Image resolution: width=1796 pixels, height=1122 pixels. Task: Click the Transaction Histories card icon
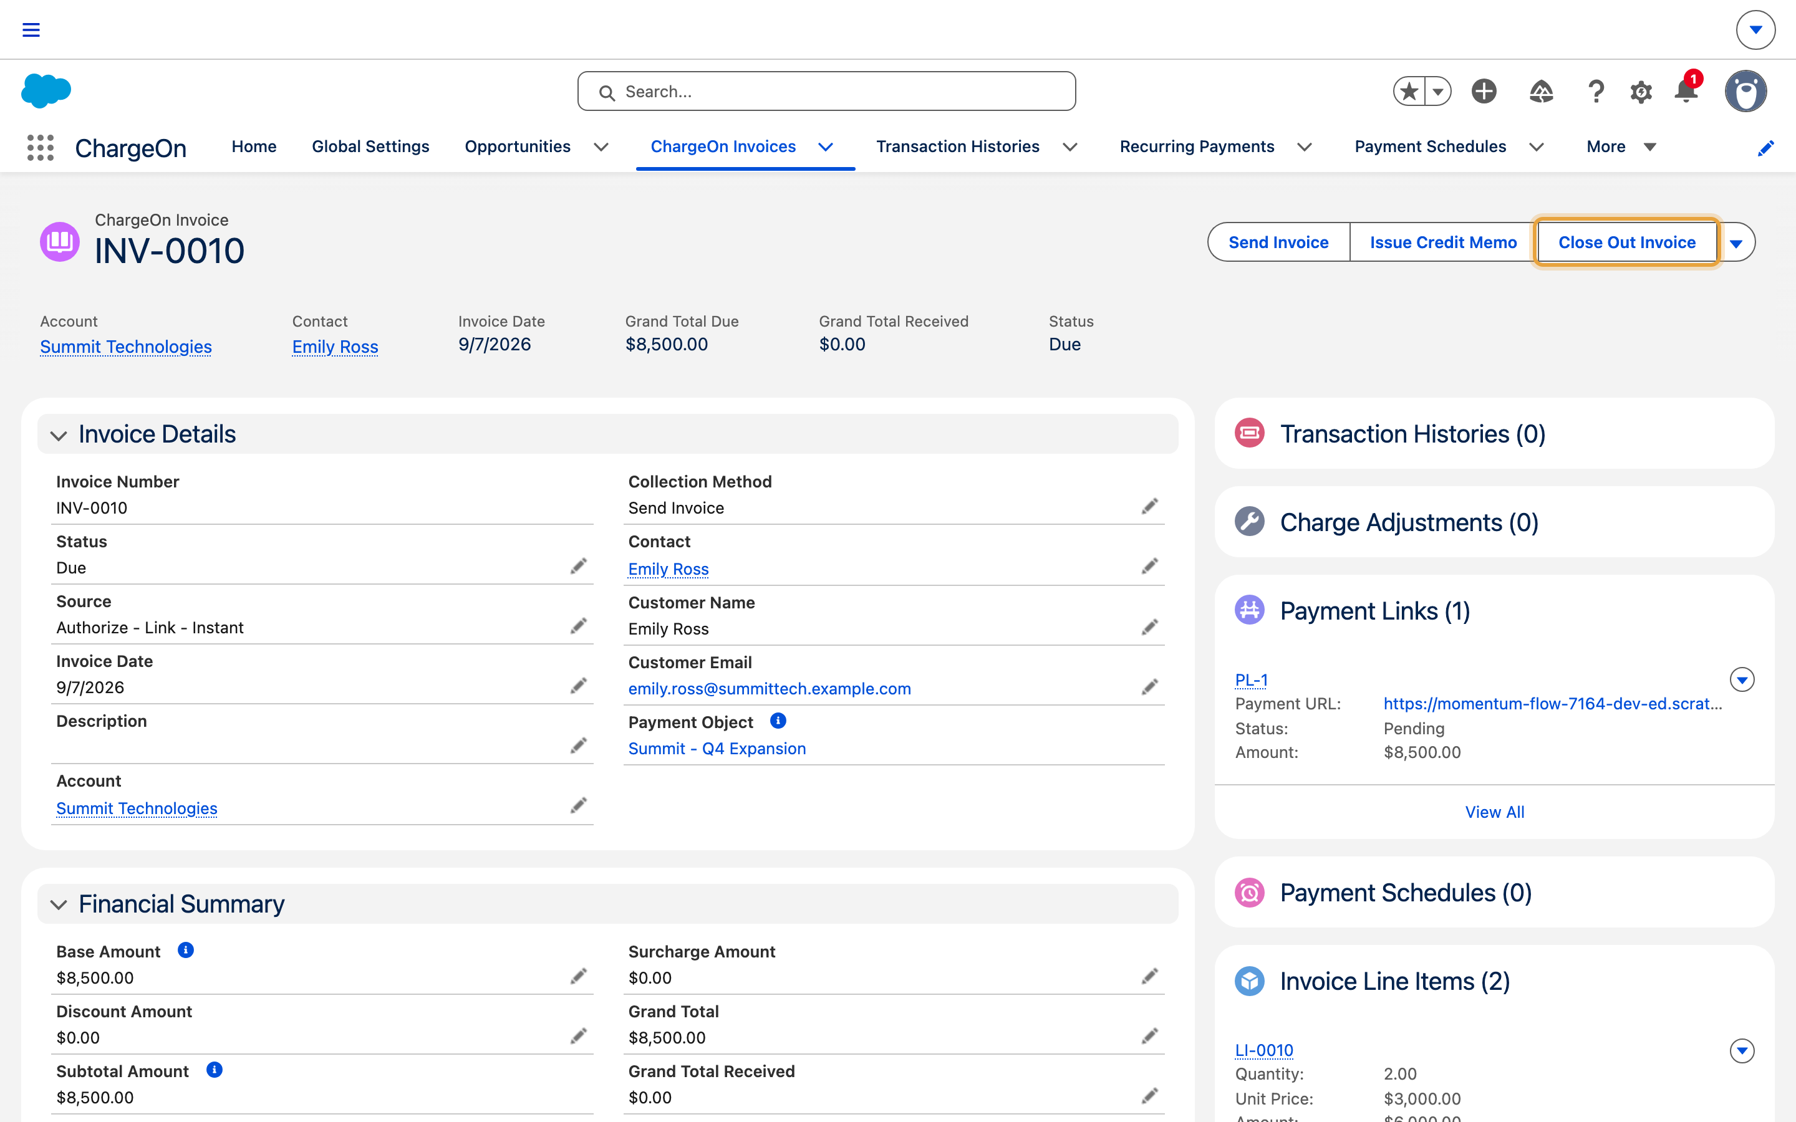[x=1250, y=433]
